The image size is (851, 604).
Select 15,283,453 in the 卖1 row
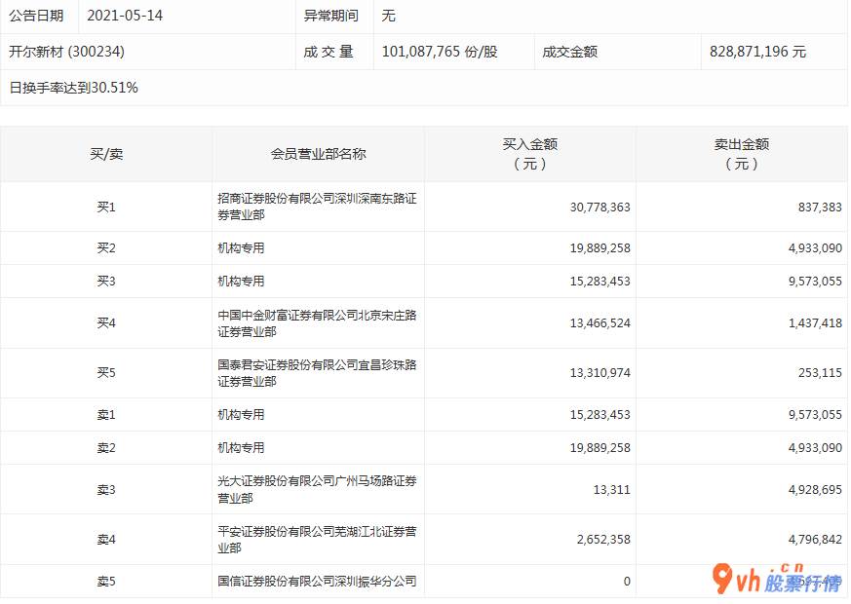[x=600, y=415]
